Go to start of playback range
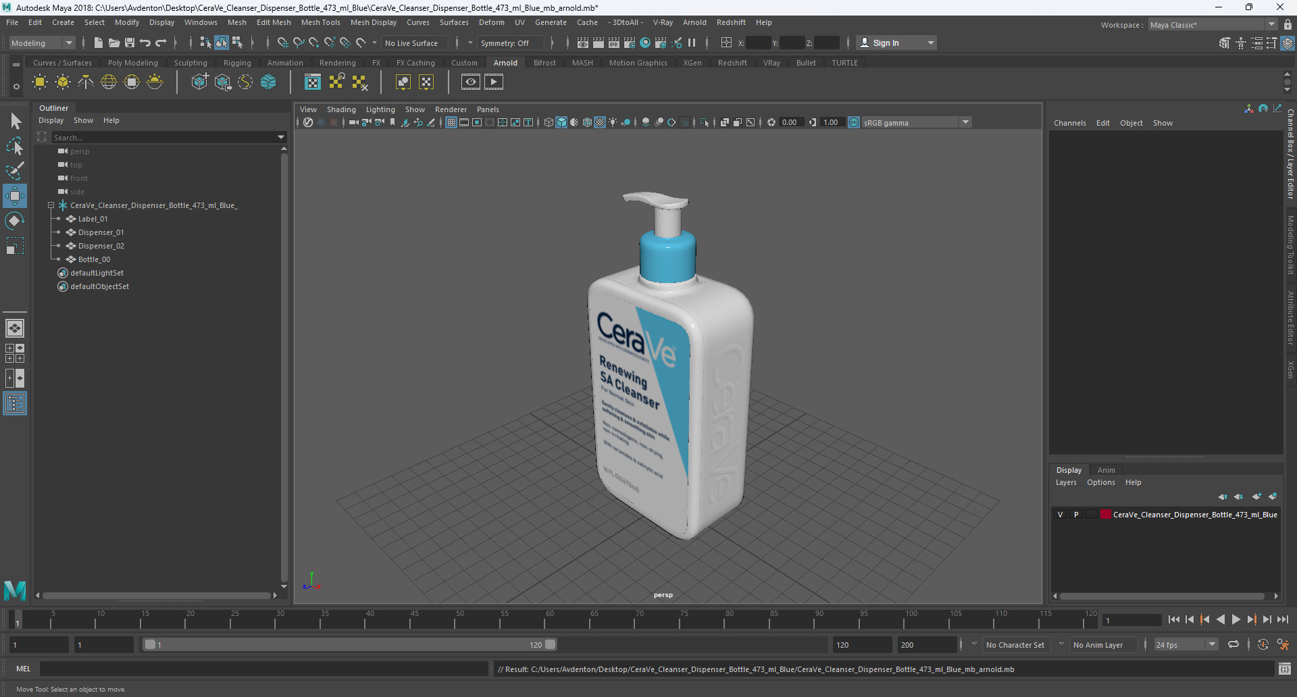Image resolution: width=1297 pixels, height=697 pixels. click(1173, 619)
